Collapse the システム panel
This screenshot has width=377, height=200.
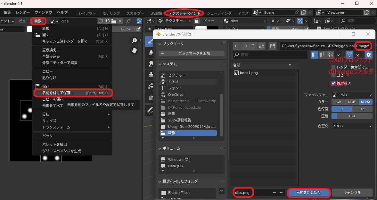pyautogui.click(x=160, y=64)
